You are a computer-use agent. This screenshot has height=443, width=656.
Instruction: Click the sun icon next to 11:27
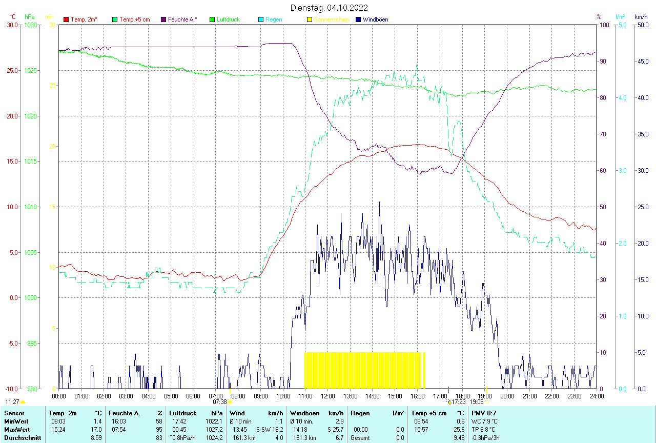tap(23, 402)
